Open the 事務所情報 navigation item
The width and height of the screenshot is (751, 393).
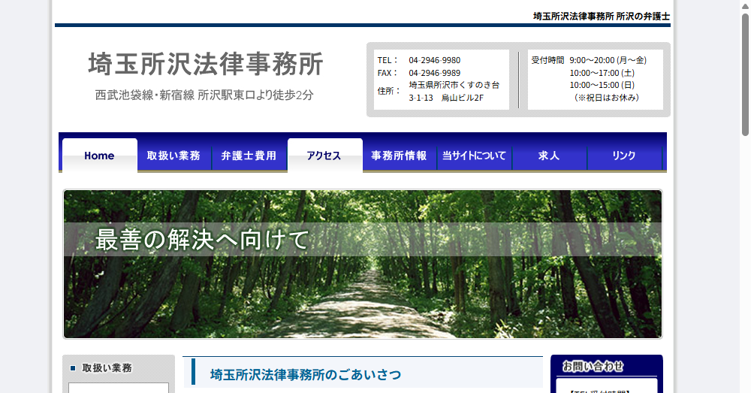tap(399, 156)
